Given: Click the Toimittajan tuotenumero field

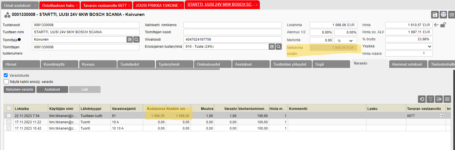Looking at the screenshot, I should pyautogui.click(x=85, y=47).
